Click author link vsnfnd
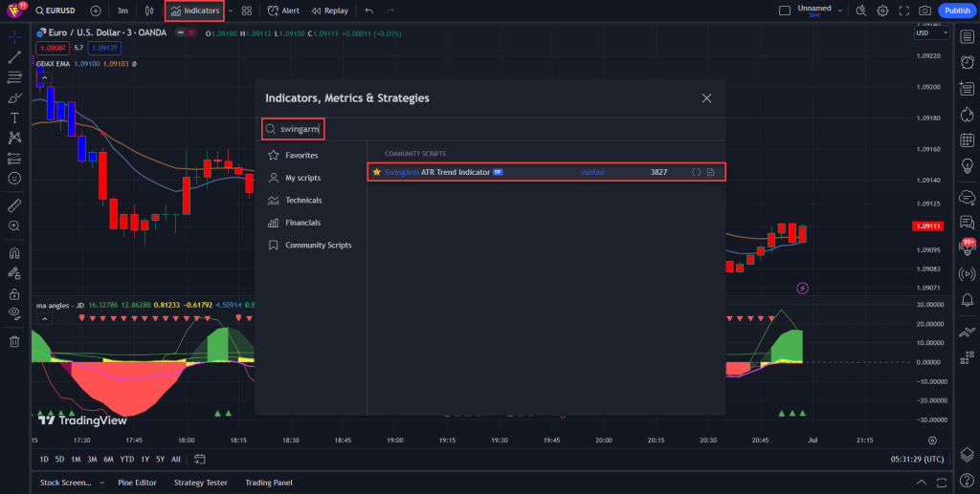 (592, 172)
